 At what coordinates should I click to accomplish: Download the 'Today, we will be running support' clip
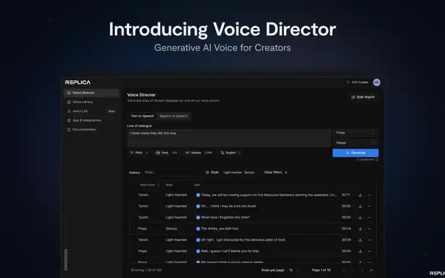(360, 195)
